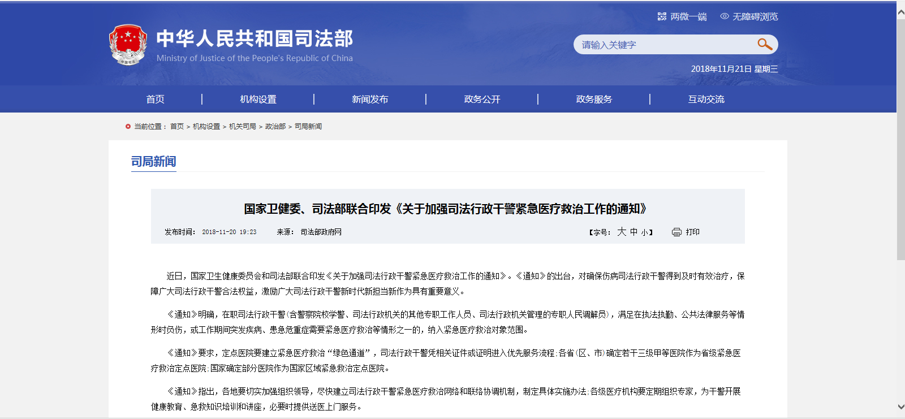905x419 pixels.
Task: Click the 两微一端 link
Action: 688,16
